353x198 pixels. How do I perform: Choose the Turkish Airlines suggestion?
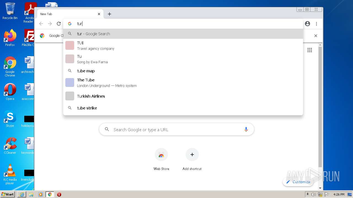pyautogui.click(x=183, y=96)
